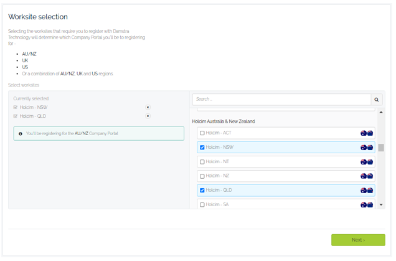
Task: Click flag icons on Holcim - NSW row
Action: 367,148
